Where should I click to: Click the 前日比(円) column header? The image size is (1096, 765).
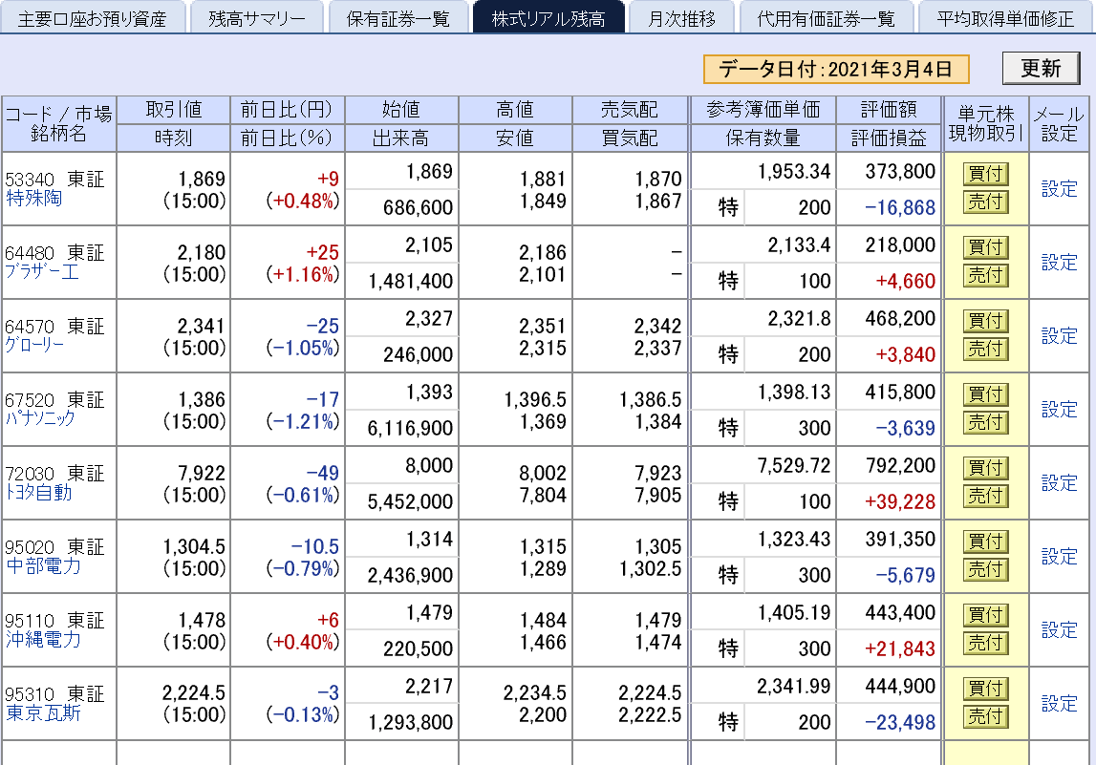click(288, 110)
